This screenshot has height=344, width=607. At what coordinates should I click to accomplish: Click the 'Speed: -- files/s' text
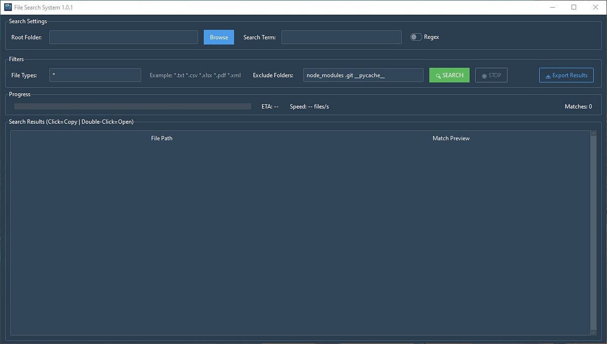click(310, 107)
